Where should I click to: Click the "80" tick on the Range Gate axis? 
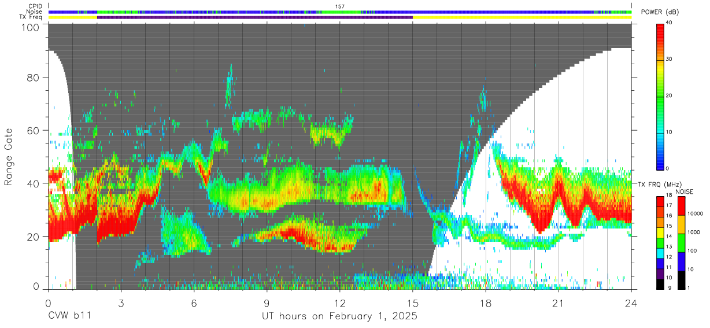(32, 77)
